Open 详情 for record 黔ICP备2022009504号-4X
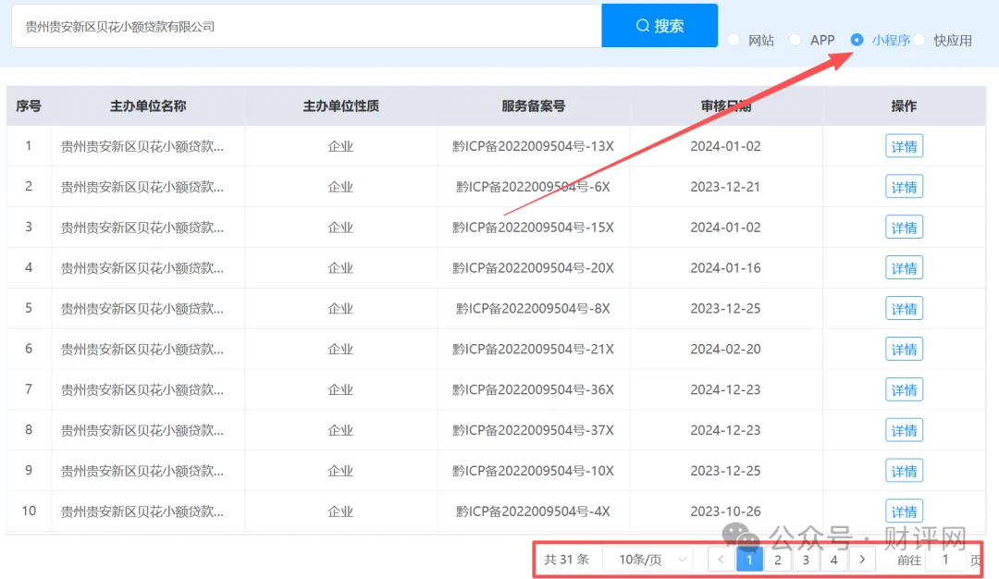This screenshot has width=999, height=579. pyautogui.click(x=904, y=511)
